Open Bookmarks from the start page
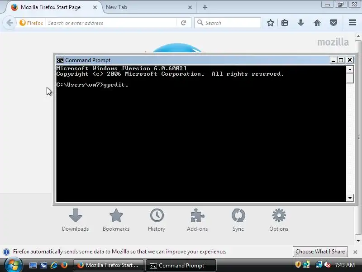Screen dimensions: 362x272 point(116,220)
